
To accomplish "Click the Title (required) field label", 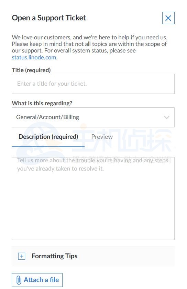I will tap(31, 70).
